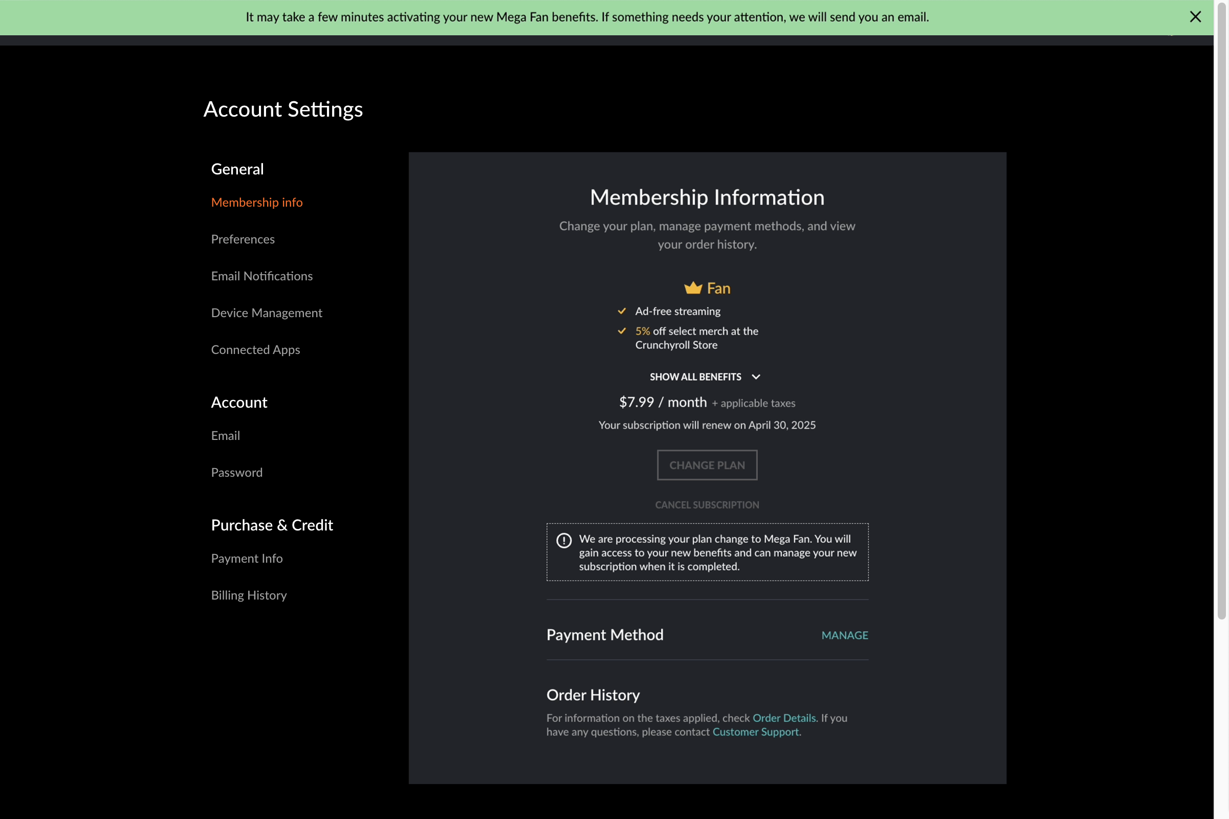Open Order Details link

pos(783,718)
